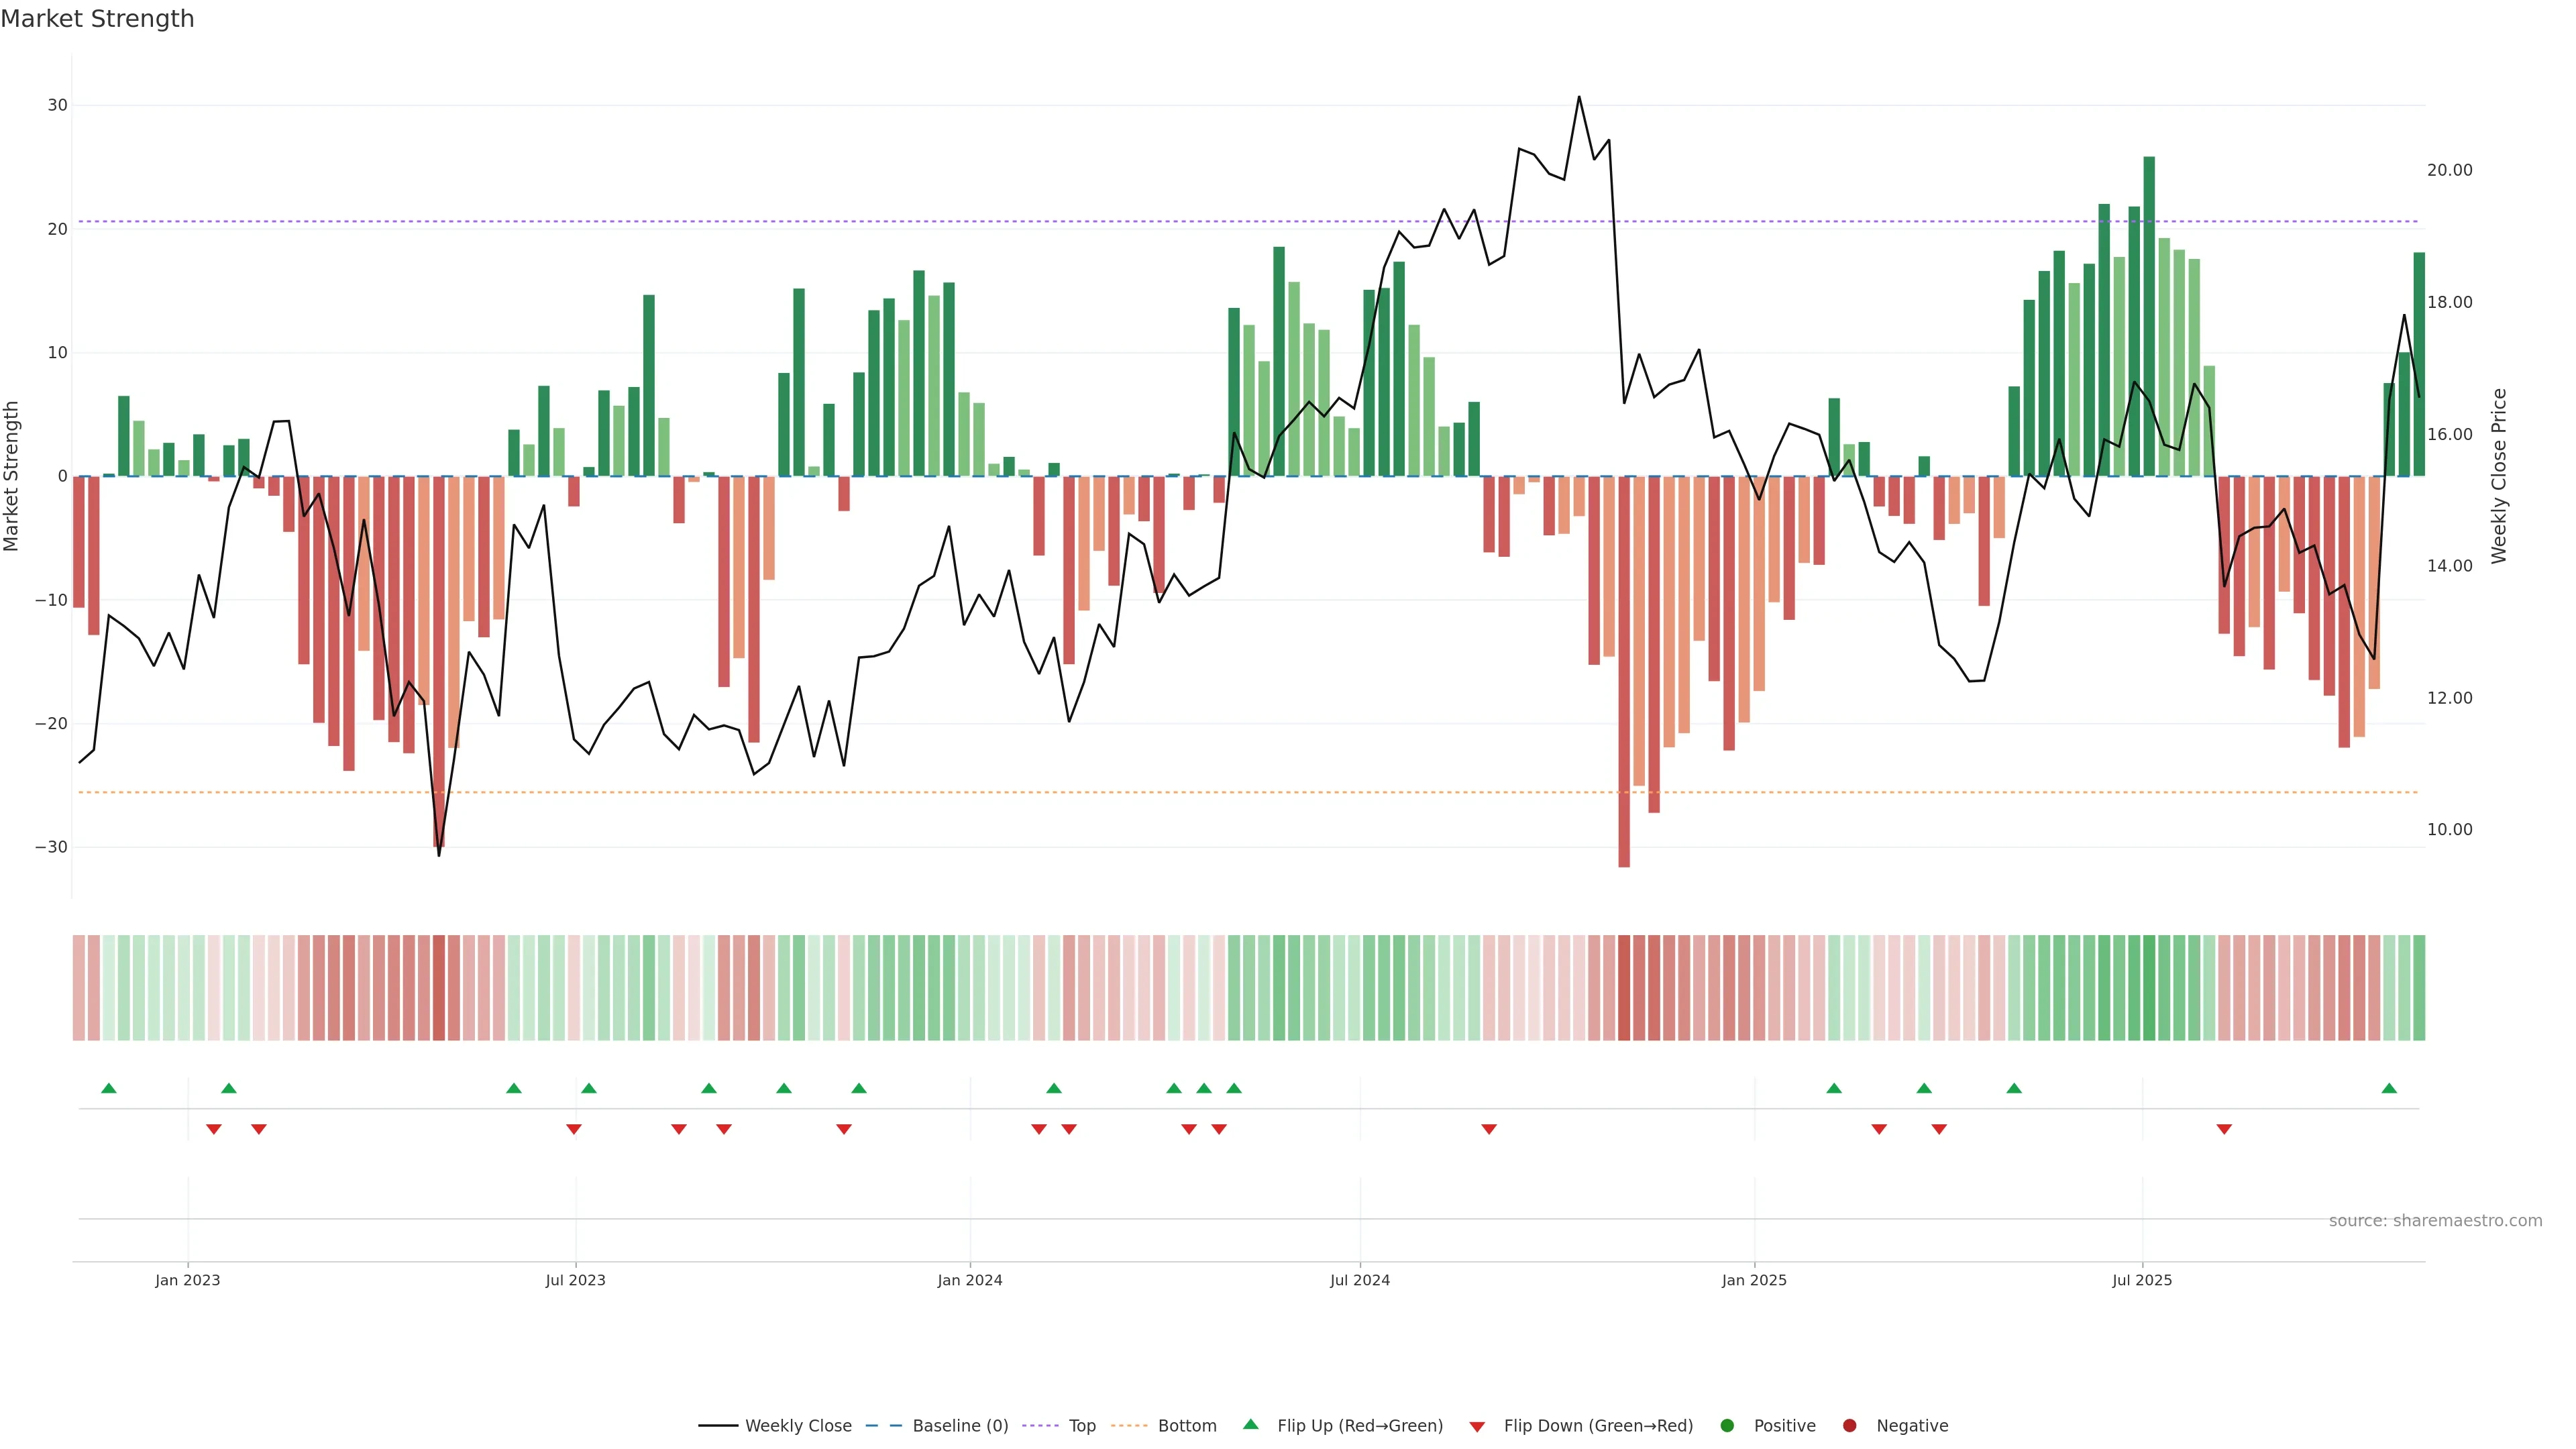Click Flip Down red triangle legend icon
Screen dimensions: 2576x1449
[x=1477, y=1426]
